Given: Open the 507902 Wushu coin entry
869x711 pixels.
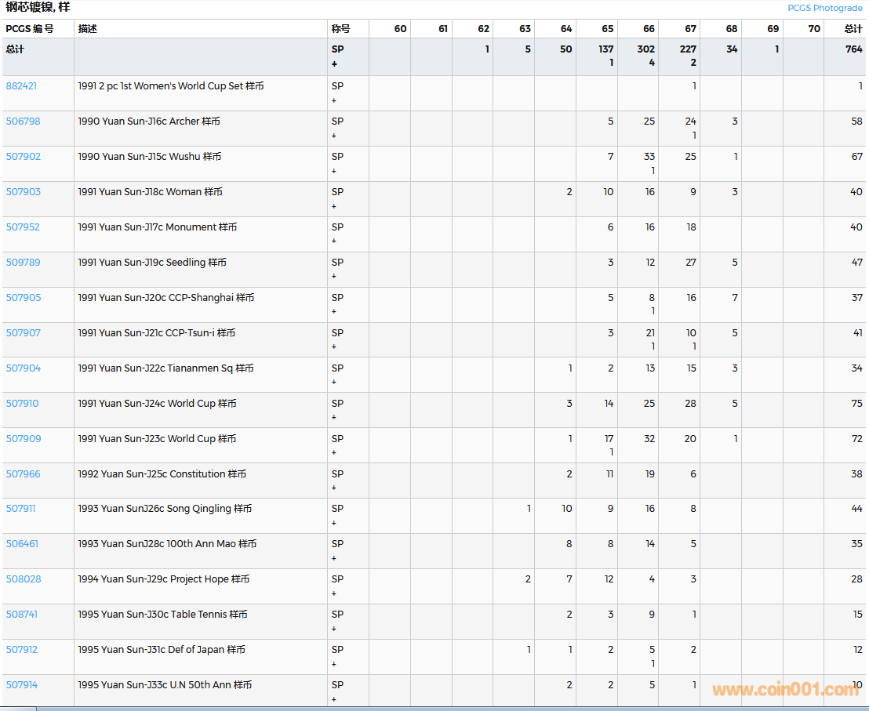Looking at the screenshot, I should coord(23,157).
